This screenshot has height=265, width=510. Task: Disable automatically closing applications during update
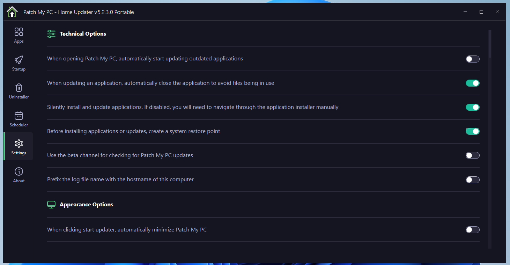click(x=472, y=83)
